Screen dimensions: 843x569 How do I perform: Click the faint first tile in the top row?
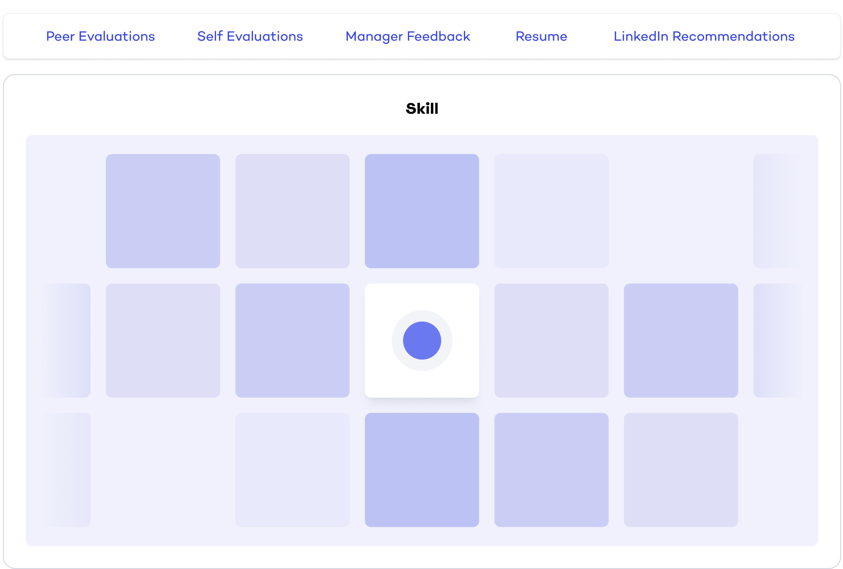[163, 211]
